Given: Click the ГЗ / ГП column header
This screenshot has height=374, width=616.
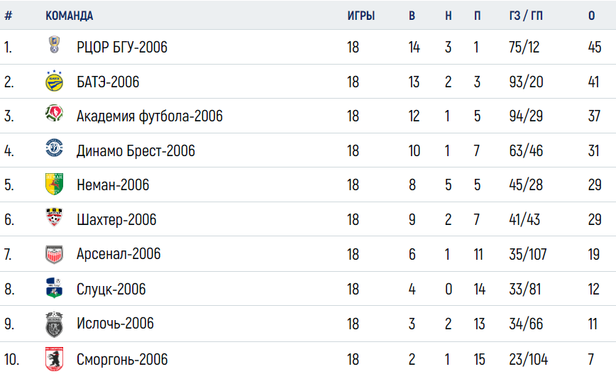Looking at the screenshot, I should [x=526, y=16].
